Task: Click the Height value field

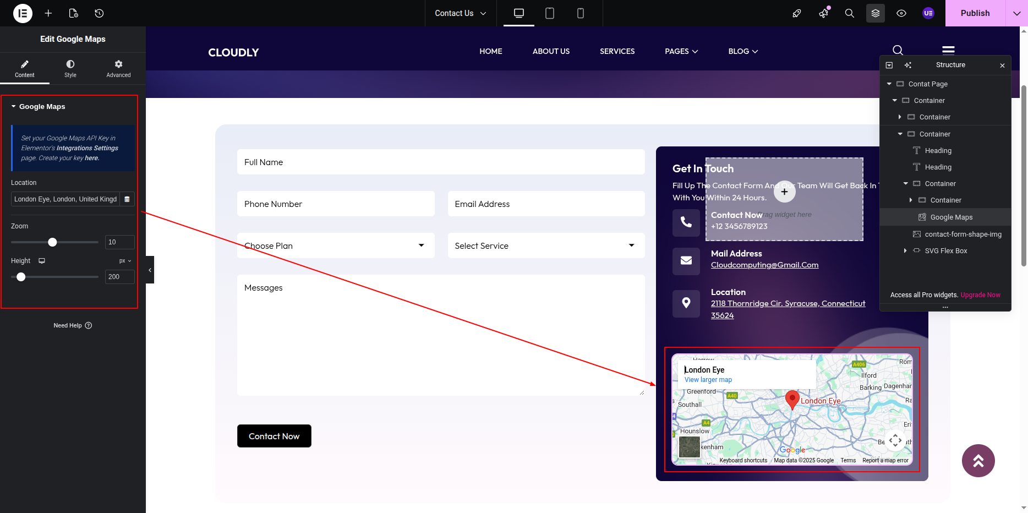Action: (x=119, y=277)
